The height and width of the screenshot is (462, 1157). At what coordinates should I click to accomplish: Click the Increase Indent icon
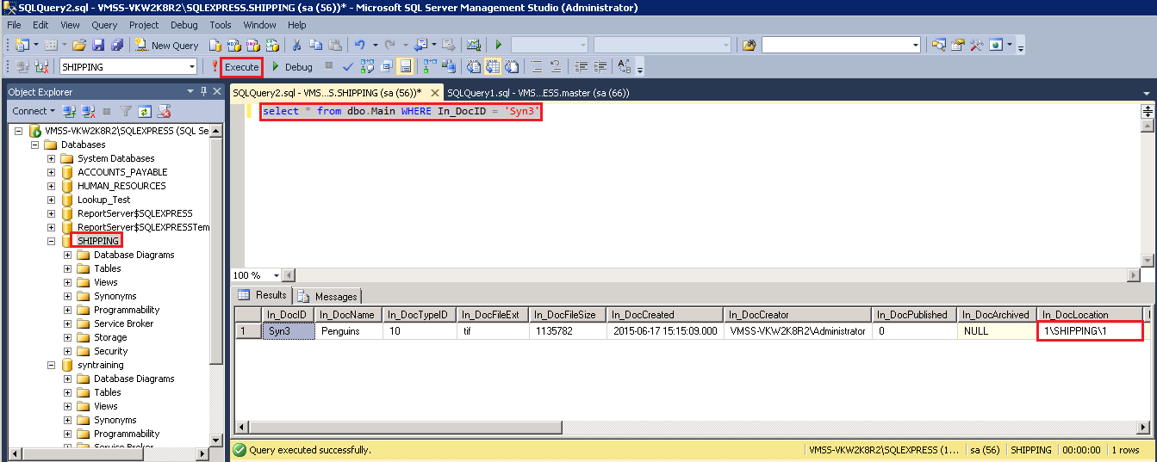600,66
